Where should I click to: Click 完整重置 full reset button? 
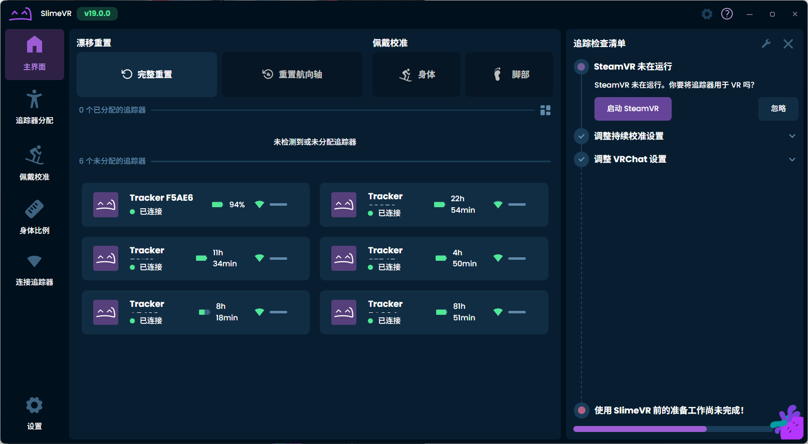coord(147,75)
